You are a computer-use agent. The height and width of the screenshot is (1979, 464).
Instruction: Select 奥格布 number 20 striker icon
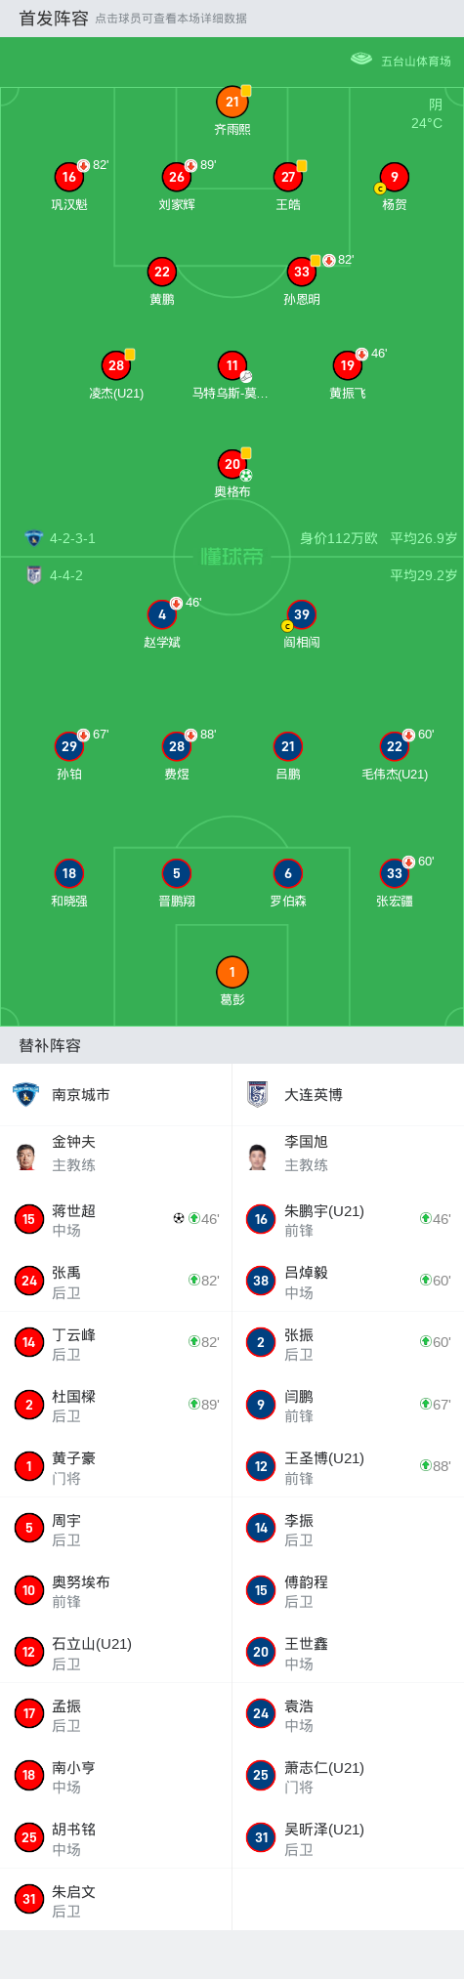click(x=232, y=464)
